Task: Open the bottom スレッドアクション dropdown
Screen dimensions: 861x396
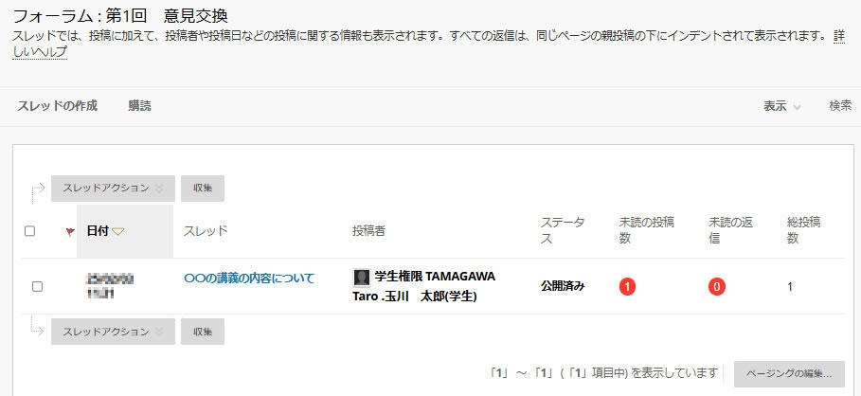Action: tap(113, 332)
